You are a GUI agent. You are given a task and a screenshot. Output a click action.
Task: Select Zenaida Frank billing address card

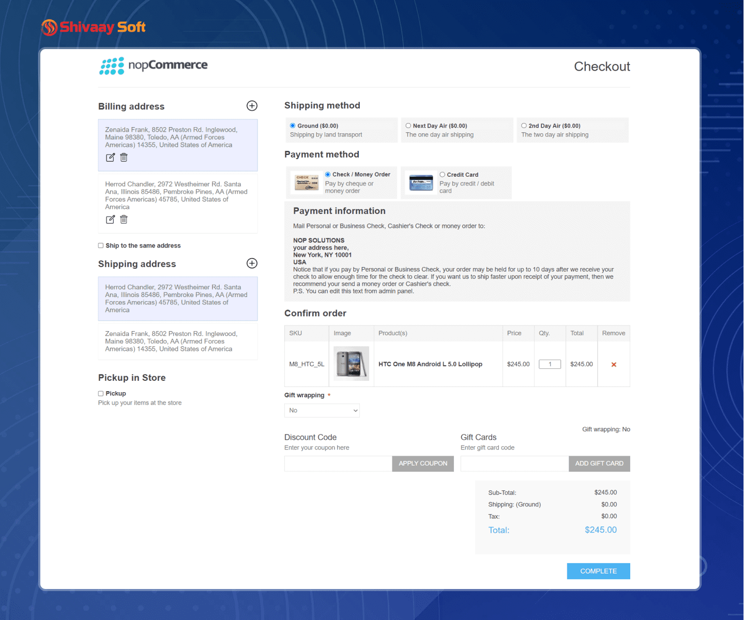pos(178,145)
